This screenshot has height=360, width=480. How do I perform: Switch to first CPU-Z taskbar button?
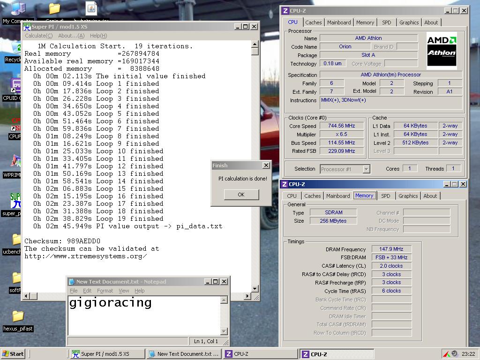tap(261, 354)
